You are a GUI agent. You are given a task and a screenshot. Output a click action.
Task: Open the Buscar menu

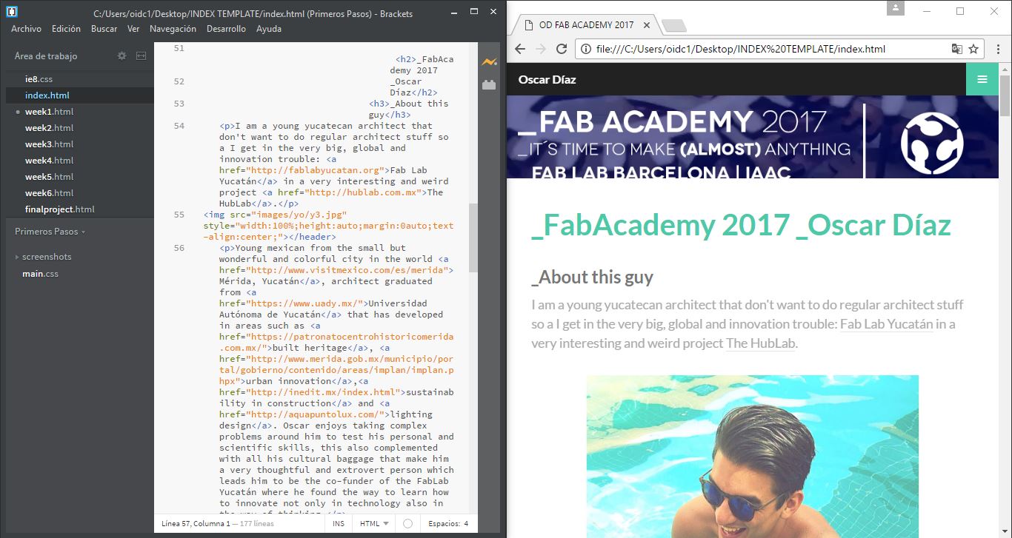pos(104,29)
